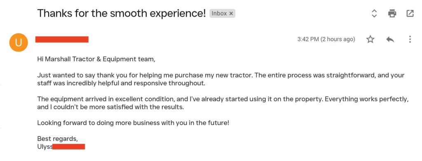Click the 'couldn't be more satisfied' line
Image resolution: width=422 pixels, height=161 pixels.
pyautogui.click(x=110, y=107)
